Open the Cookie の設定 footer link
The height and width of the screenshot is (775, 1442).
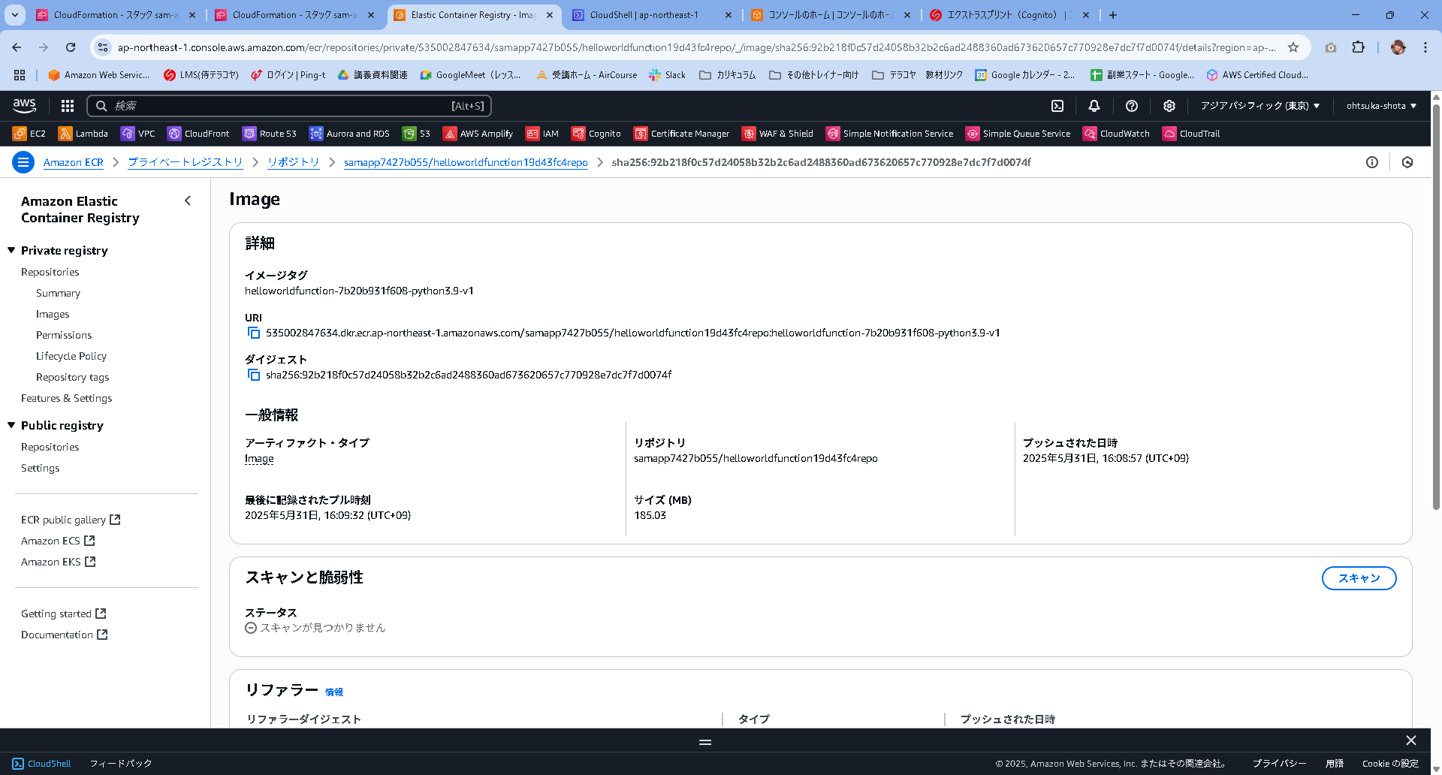[x=1390, y=764]
